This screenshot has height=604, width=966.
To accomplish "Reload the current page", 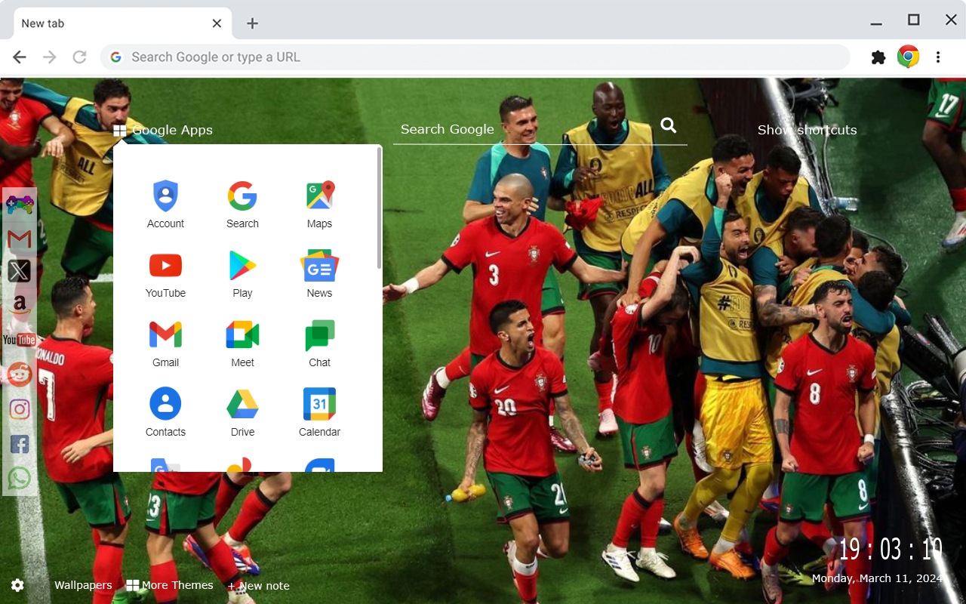I will click(79, 57).
